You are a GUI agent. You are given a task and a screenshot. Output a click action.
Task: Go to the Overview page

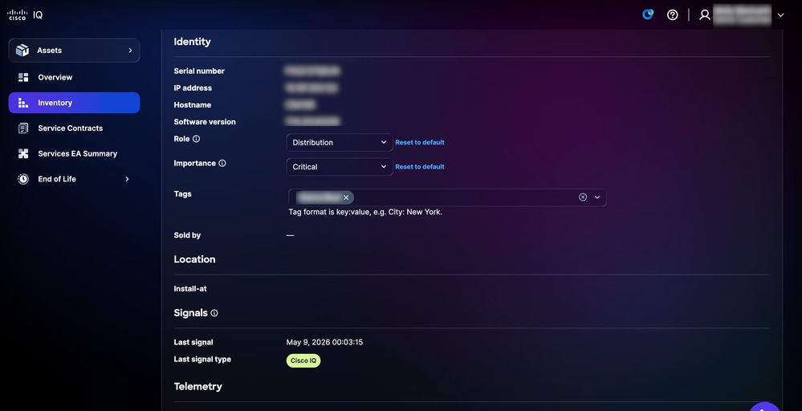(55, 77)
